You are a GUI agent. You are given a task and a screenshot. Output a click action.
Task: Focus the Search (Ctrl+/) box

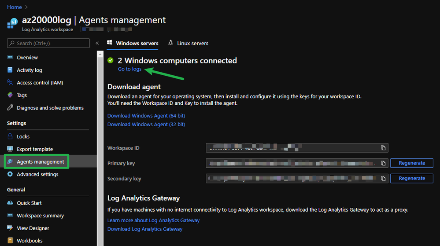click(x=48, y=43)
